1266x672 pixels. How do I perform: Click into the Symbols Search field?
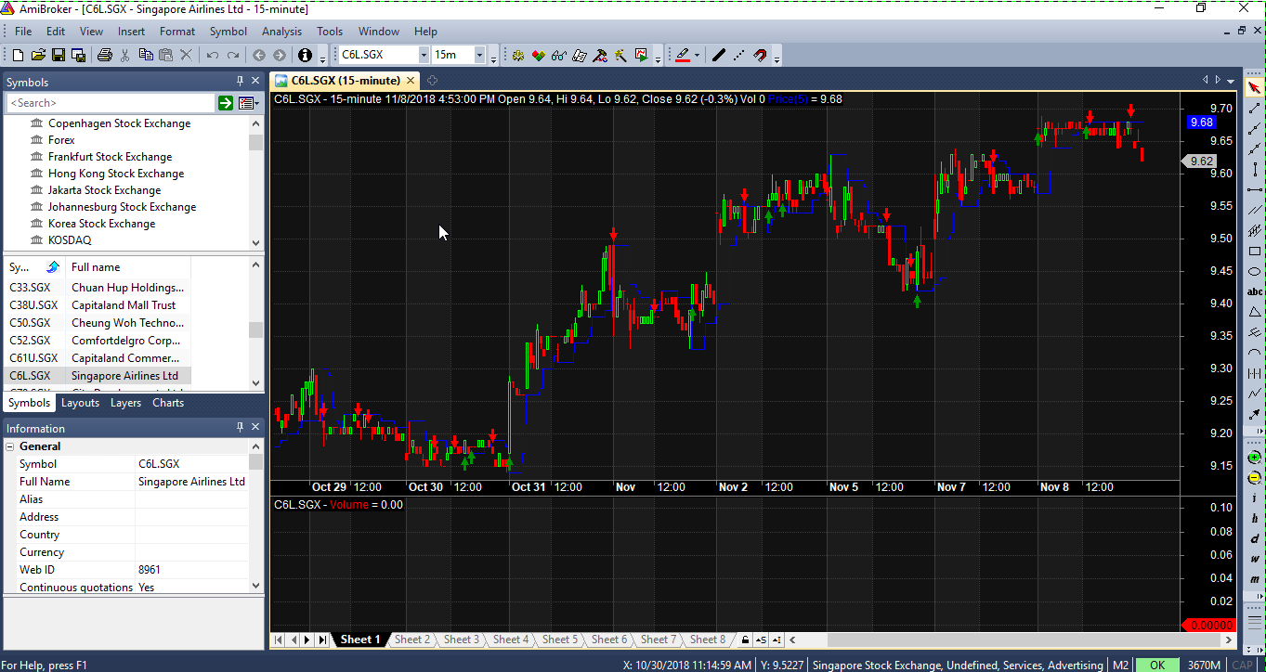click(111, 103)
